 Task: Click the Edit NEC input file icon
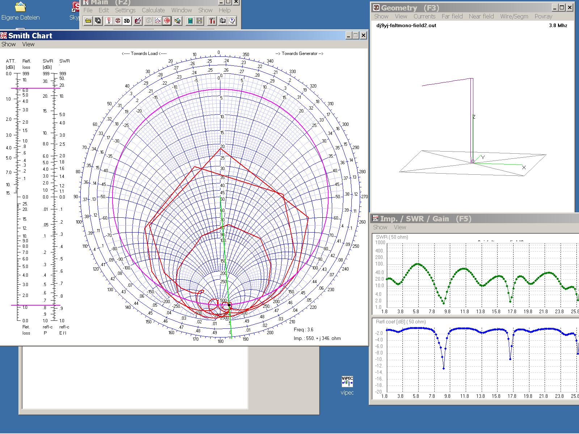pyautogui.click(x=138, y=21)
